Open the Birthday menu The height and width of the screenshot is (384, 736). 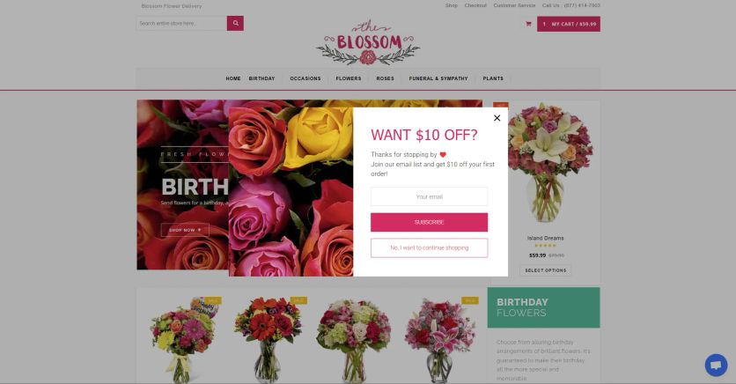[262, 78]
